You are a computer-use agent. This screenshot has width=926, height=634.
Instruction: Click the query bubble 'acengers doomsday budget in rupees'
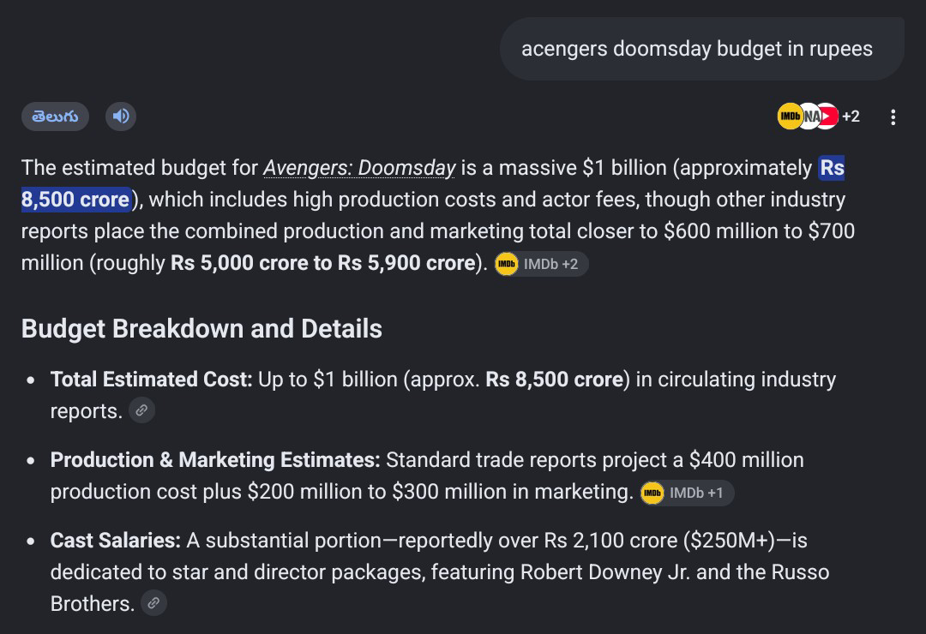click(701, 49)
